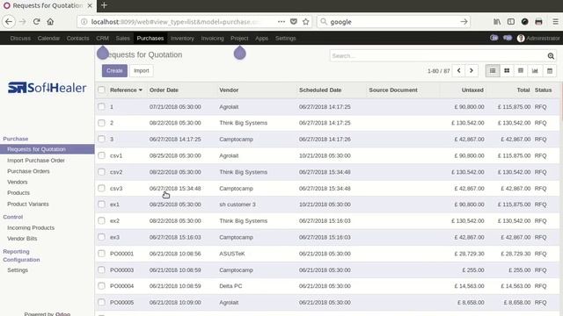Open the Firefox hamburger menu
This screenshot has width=563, height=316.
click(x=555, y=22)
